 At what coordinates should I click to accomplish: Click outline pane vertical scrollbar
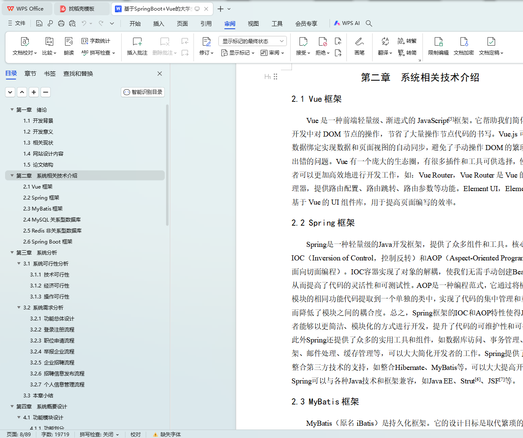tap(167, 165)
